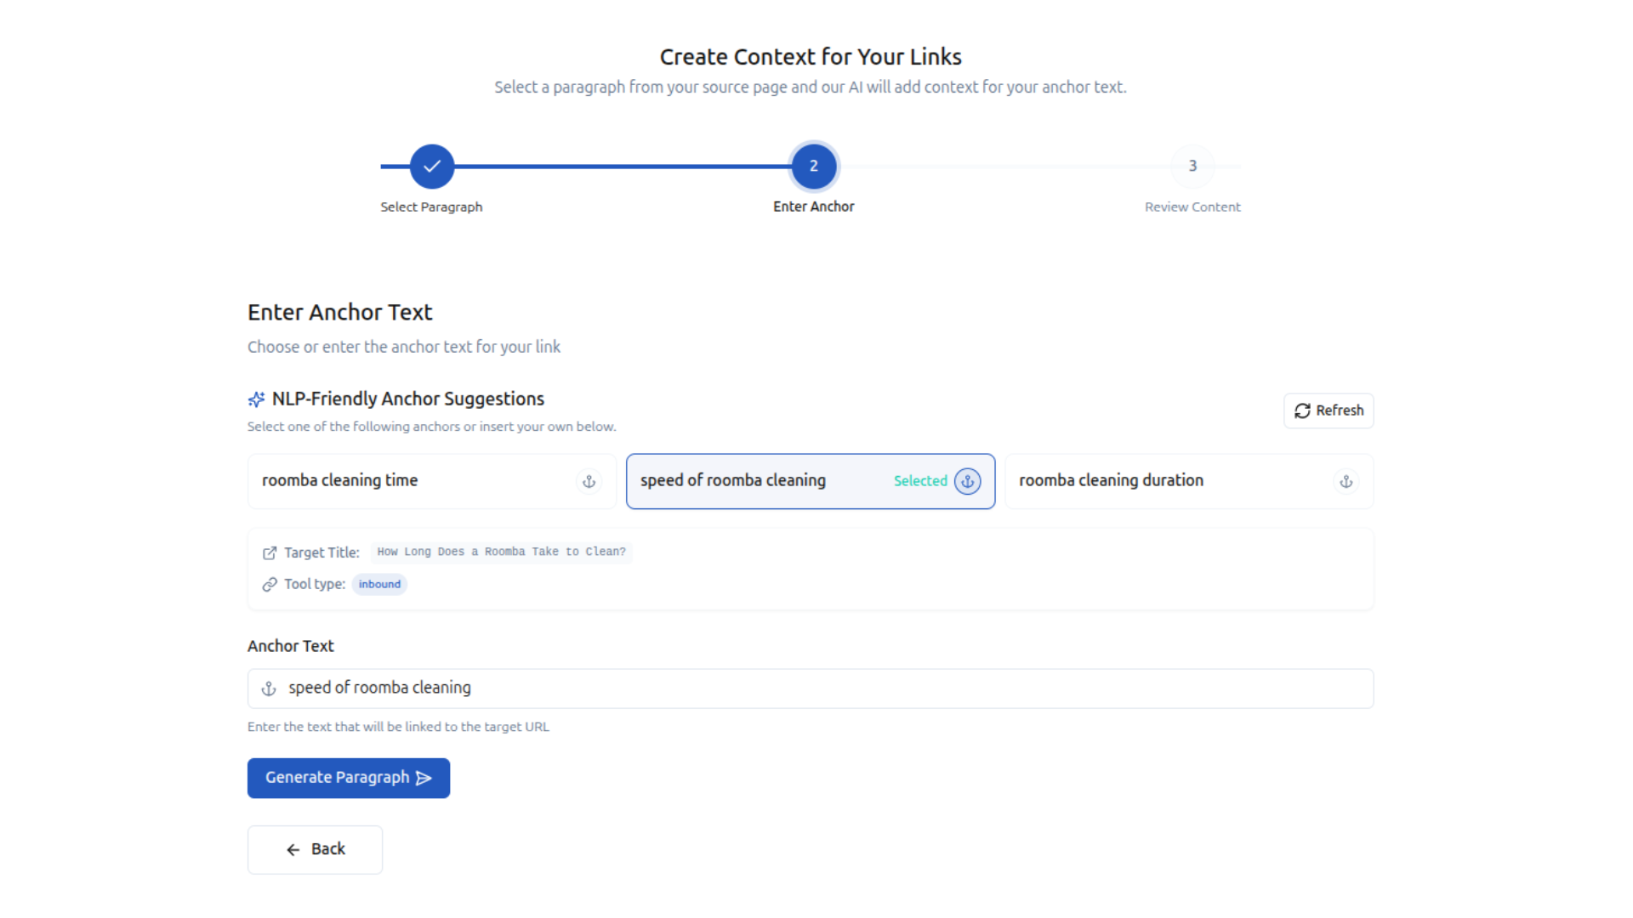Click the 'How Long Does a Roomba Take to Clean?' title
1633x918 pixels.
point(501,552)
